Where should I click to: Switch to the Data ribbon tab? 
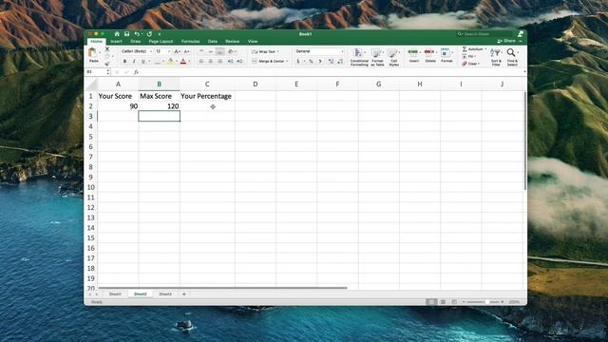pyautogui.click(x=213, y=42)
